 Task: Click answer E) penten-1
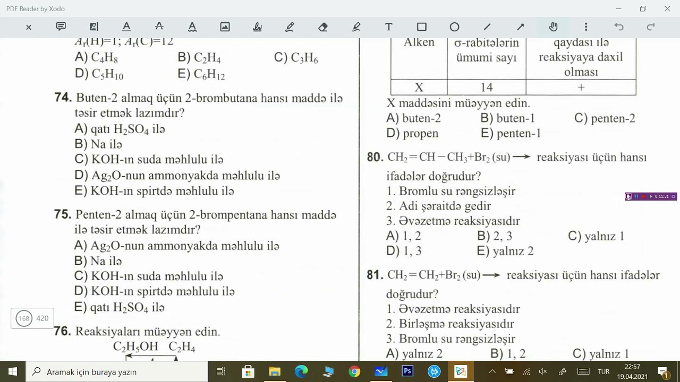pos(511,133)
